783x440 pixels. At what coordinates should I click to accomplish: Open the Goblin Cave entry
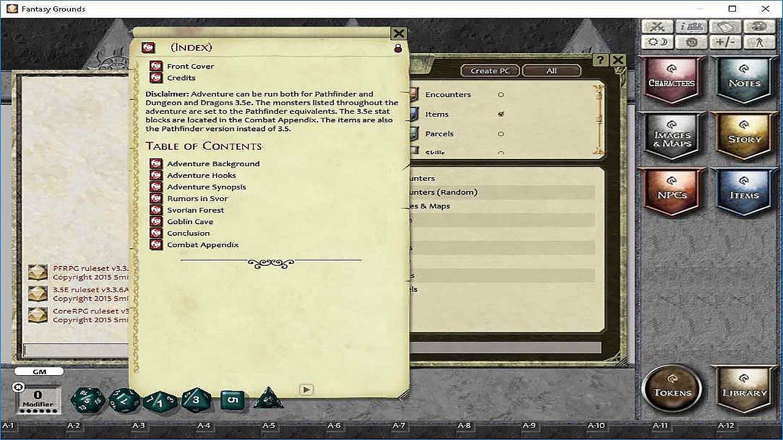[190, 222]
